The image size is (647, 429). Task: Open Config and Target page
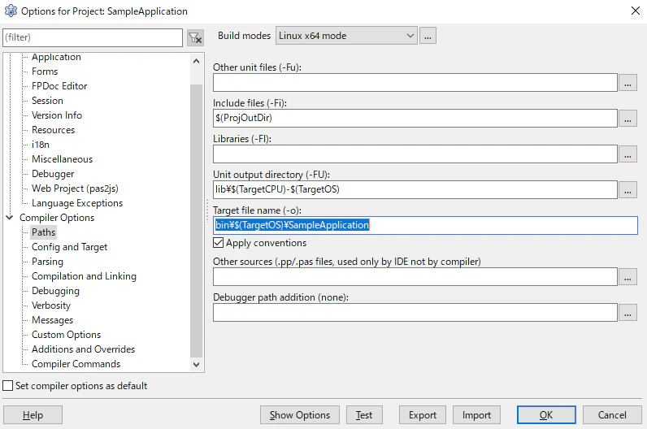tap(69, 247)
